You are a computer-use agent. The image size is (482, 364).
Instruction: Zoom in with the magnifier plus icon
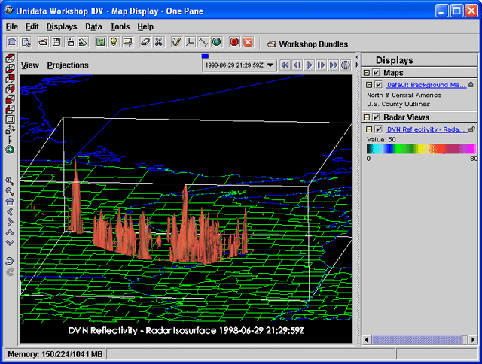[x=10, y=180]
